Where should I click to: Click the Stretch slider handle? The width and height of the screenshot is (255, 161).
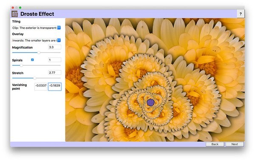[35, 78]
